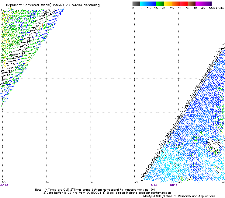
Task: Click the purple time stamp '18:42'
Action: 153,185
